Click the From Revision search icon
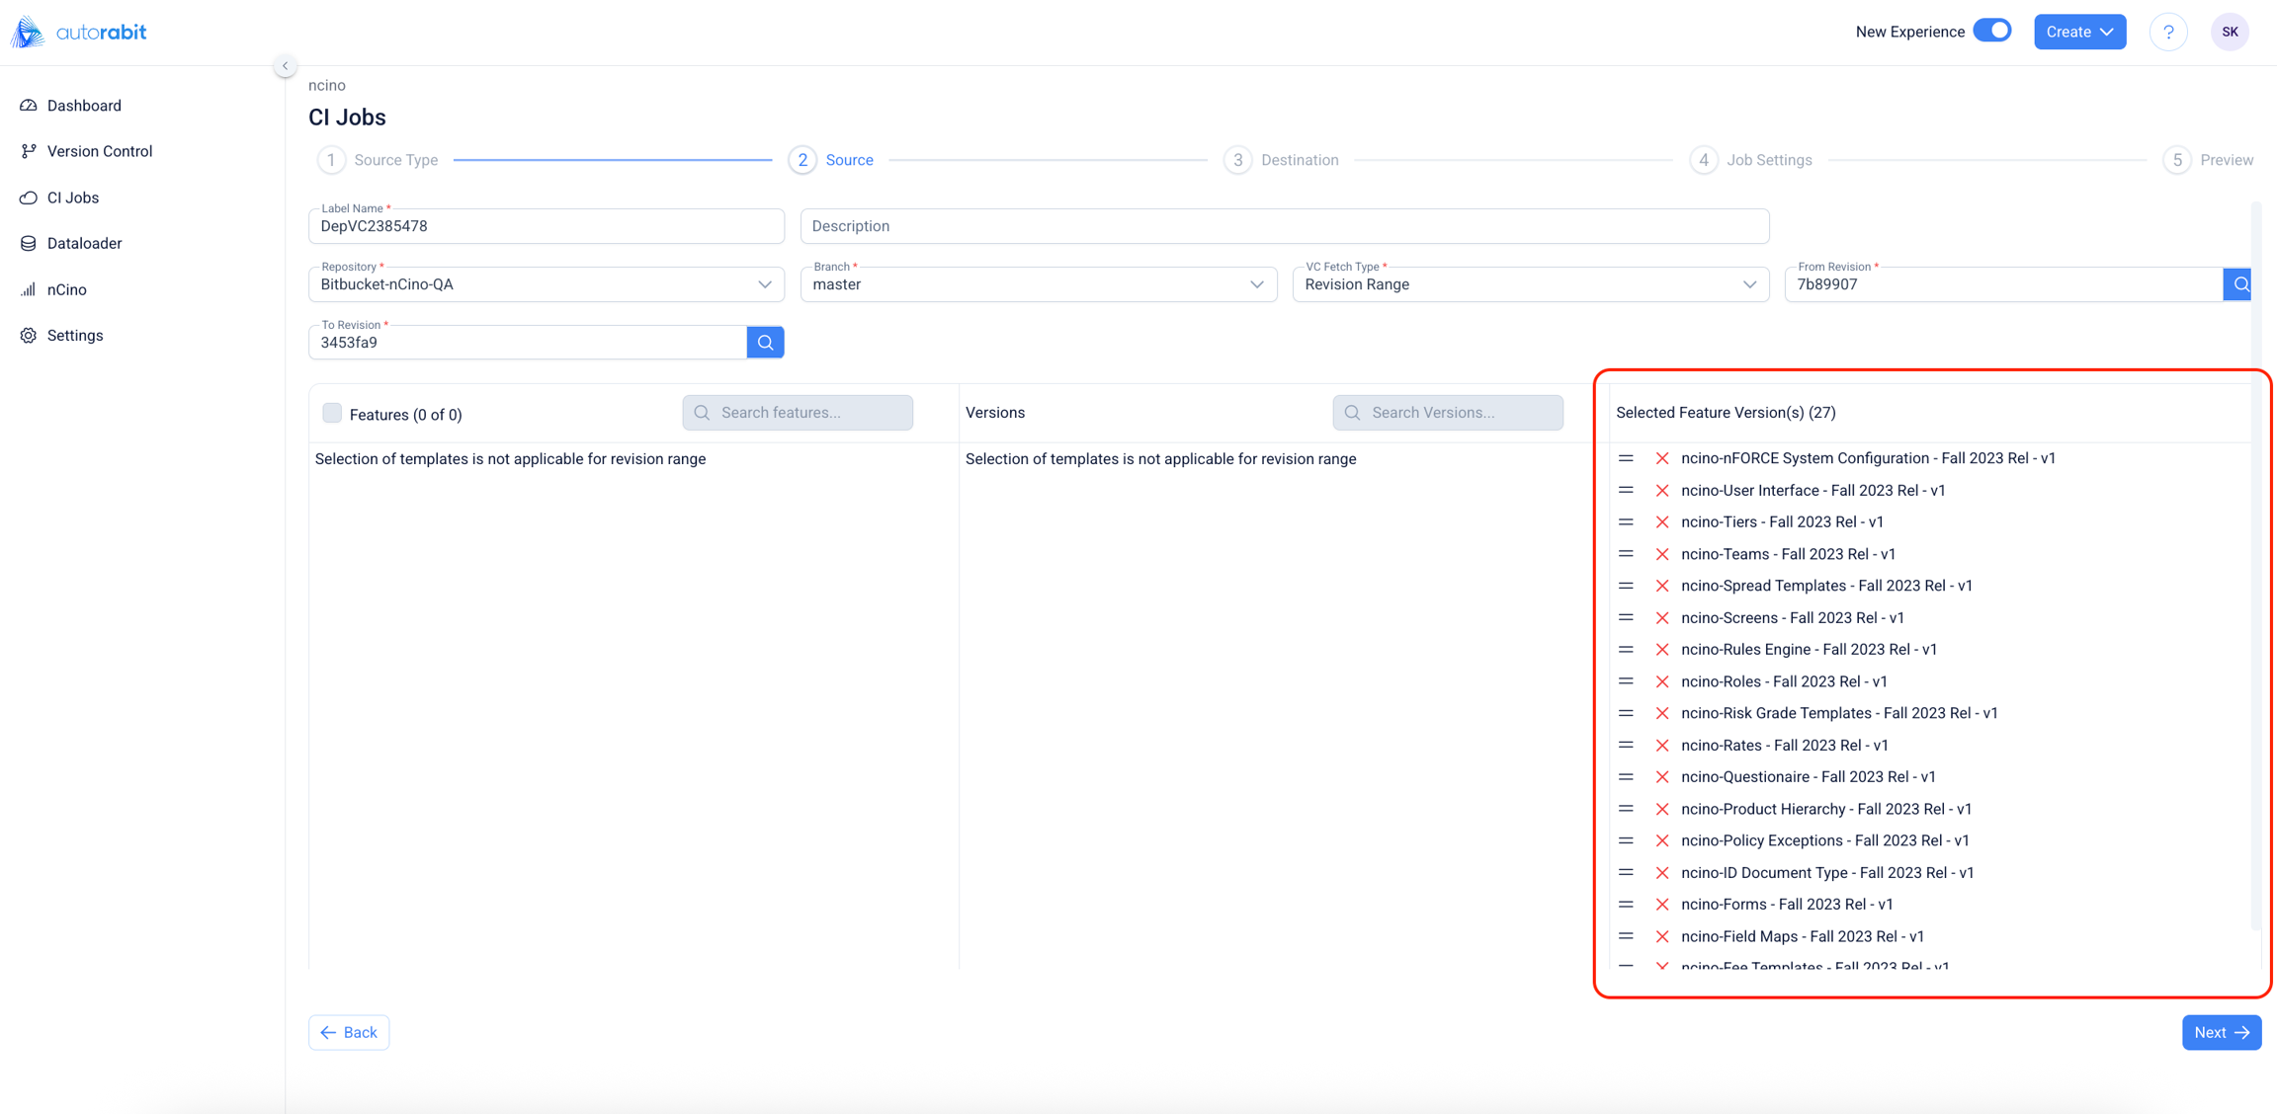This screenshot has height=1114, width=2277. click(x=2238, y=284)
